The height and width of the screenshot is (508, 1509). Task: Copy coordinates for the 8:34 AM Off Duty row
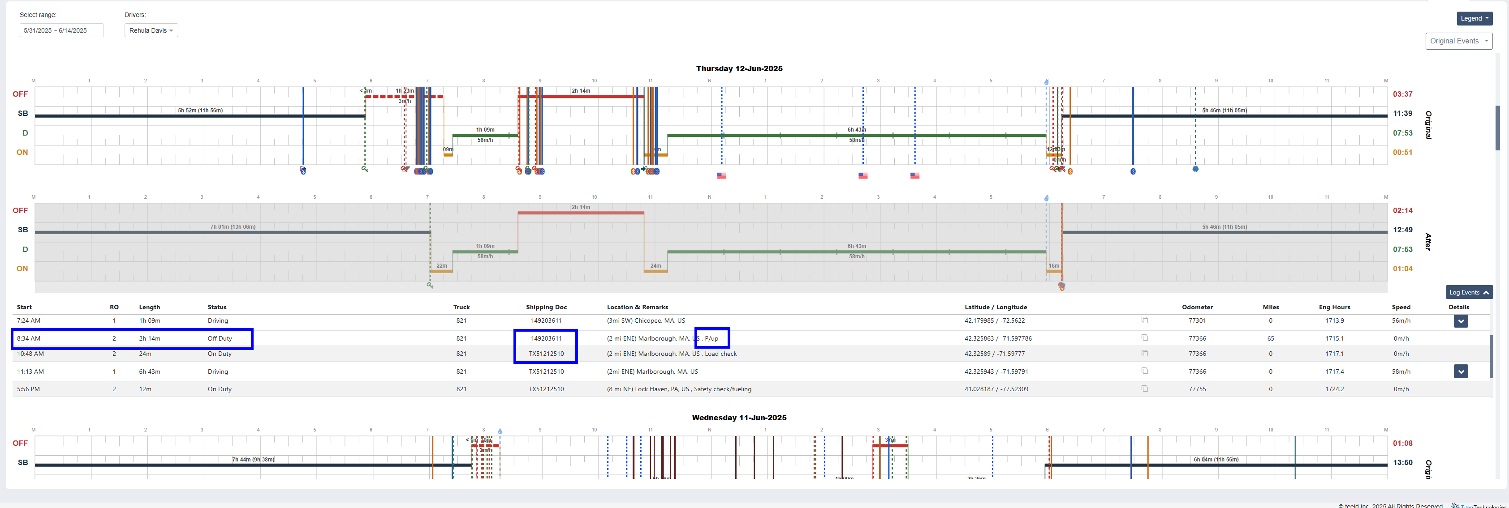pos(1145,337)
